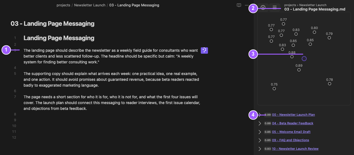
Task: Expand the 00 - Newsletter Launch Plan result
Action: (260, 115)
